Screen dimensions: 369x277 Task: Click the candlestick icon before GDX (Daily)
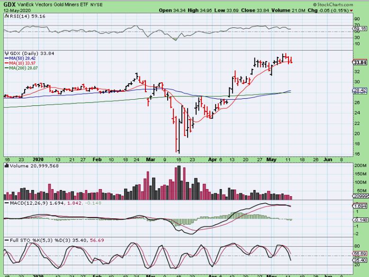tap(7, 53)
